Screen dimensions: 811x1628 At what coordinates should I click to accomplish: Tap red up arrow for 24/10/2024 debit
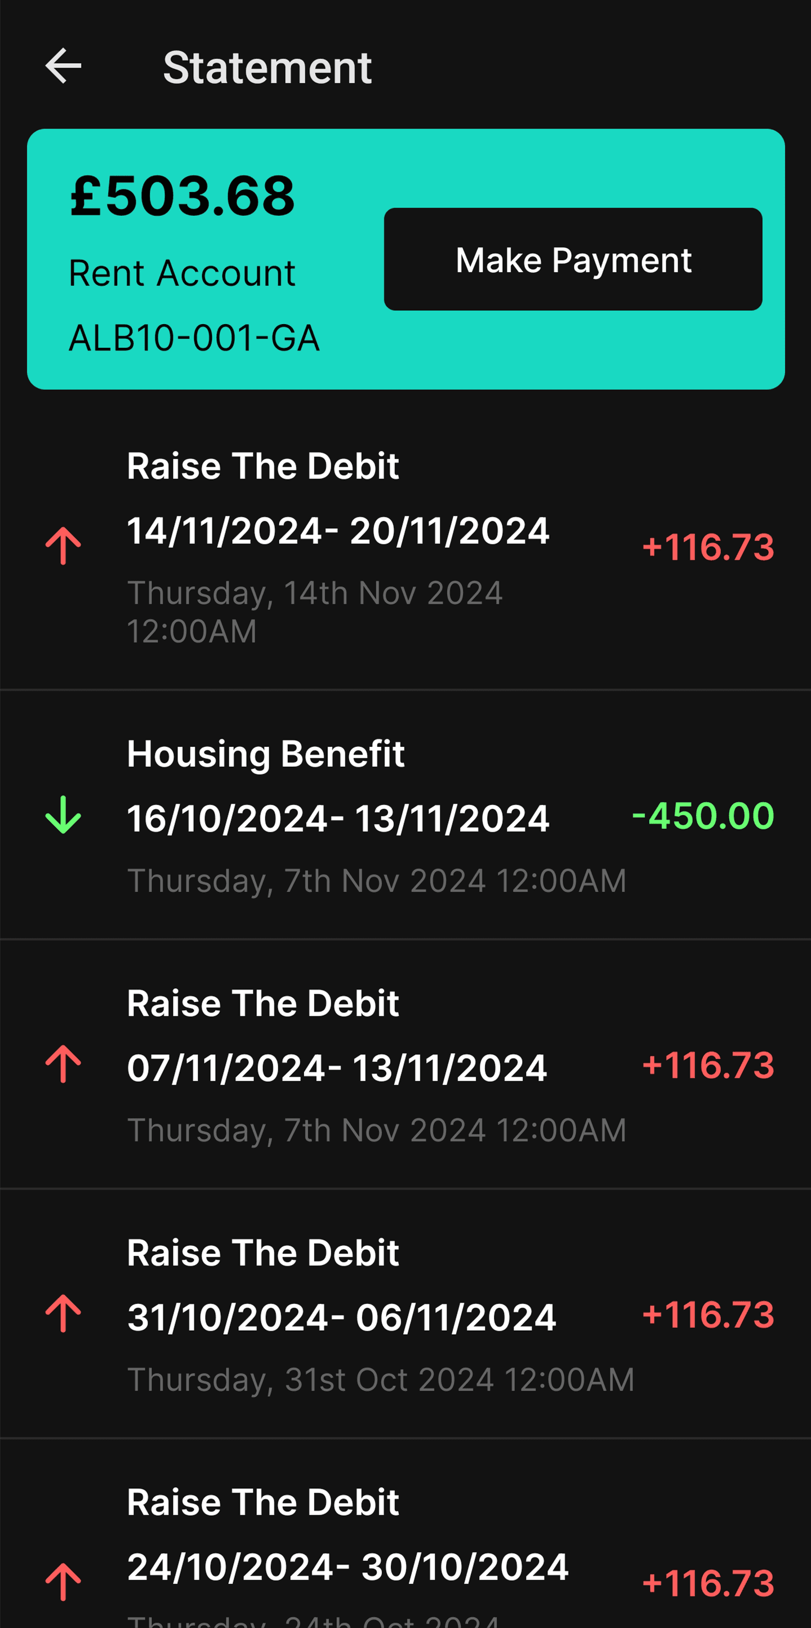tap(63, 1582)
